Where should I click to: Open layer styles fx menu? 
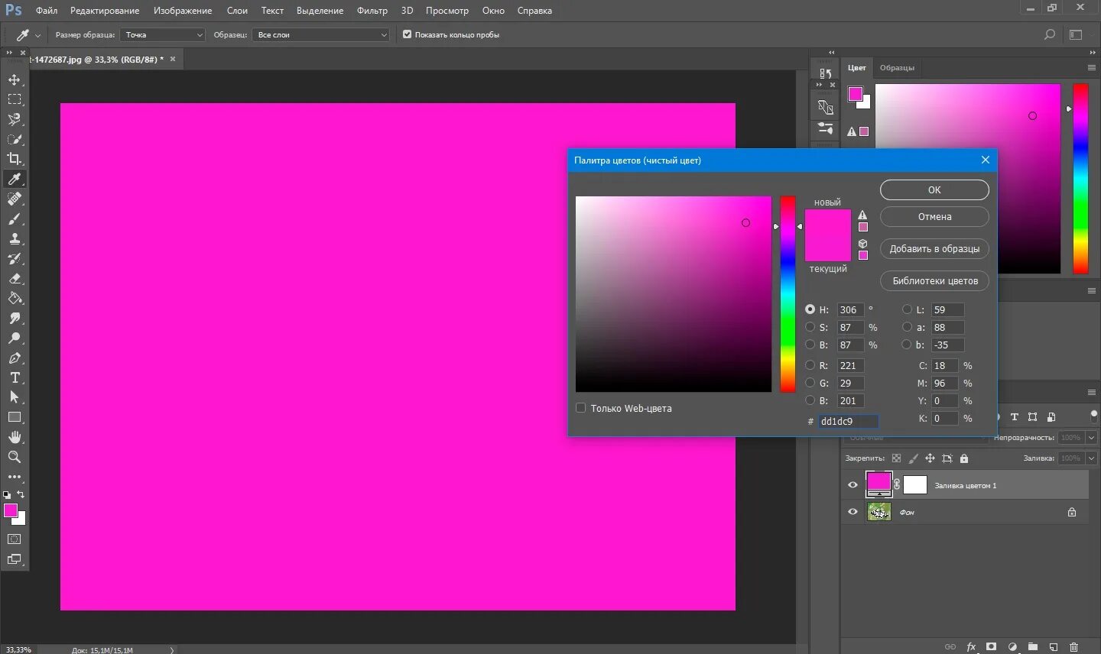point(971,646)
